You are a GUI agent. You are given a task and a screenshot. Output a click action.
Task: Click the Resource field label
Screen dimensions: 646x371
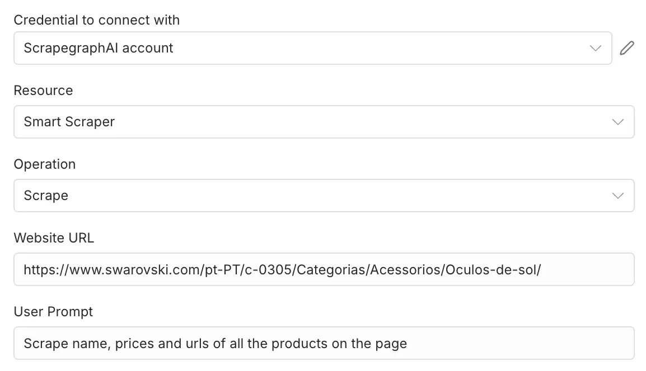43,90
